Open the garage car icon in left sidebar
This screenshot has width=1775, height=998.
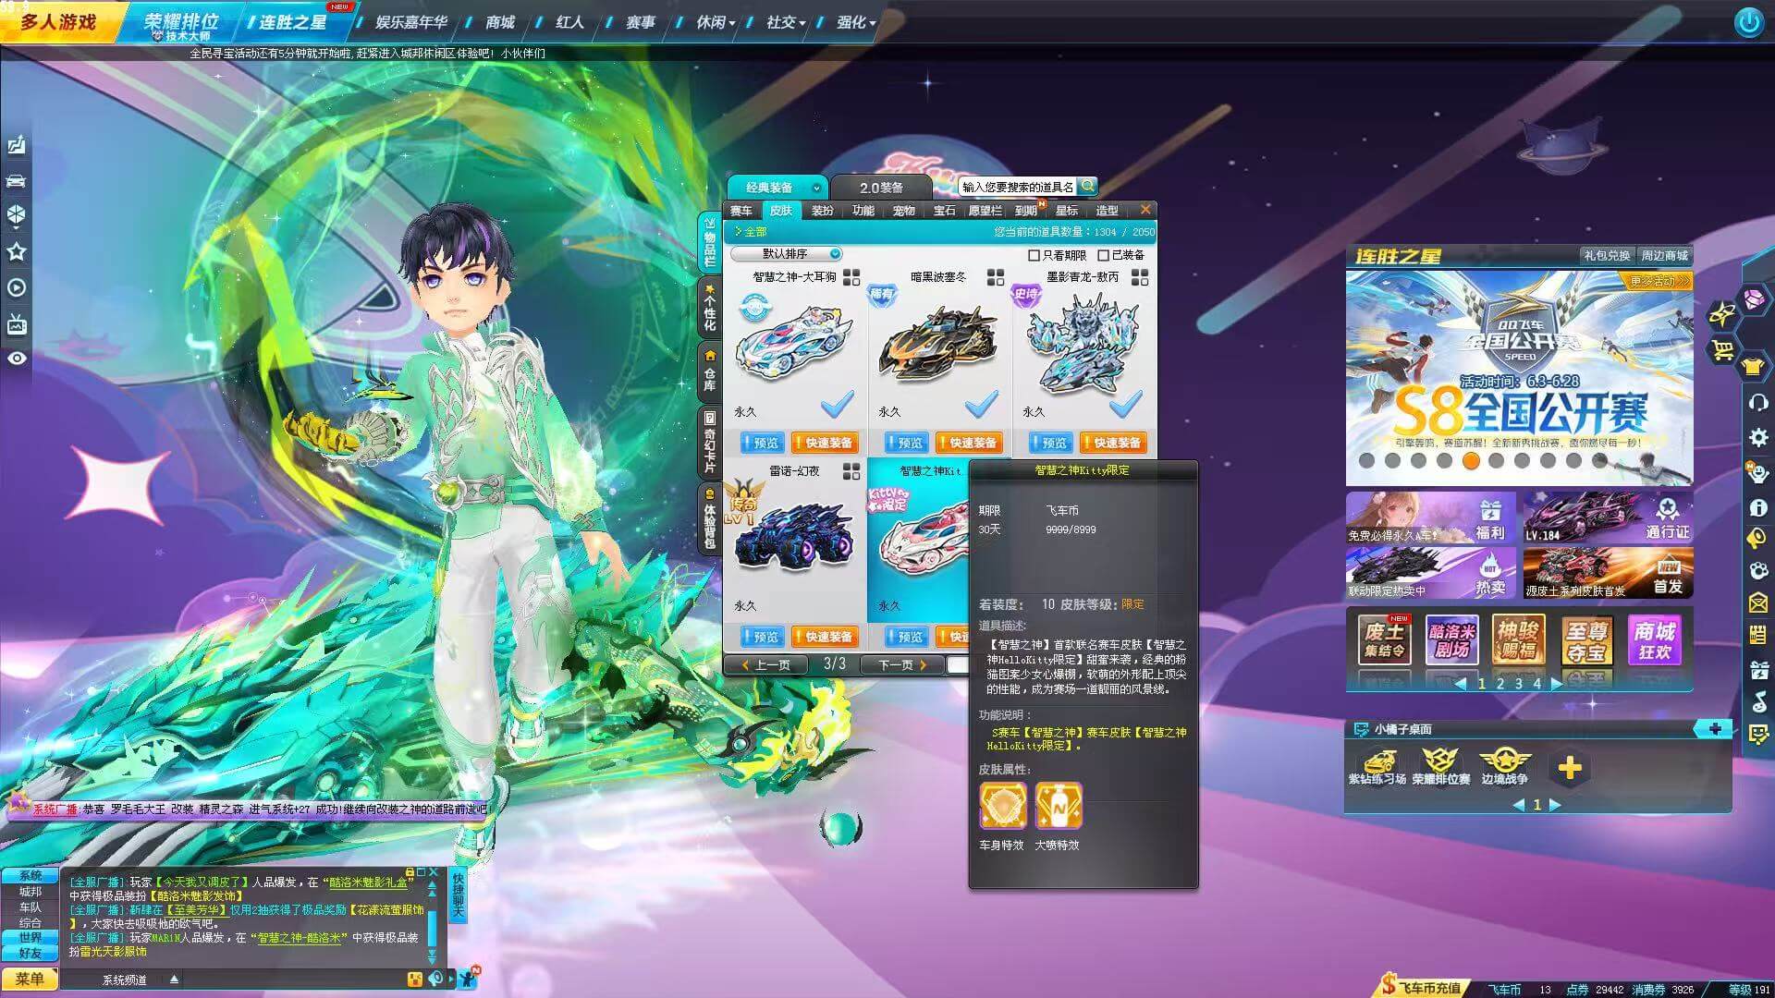pyautogui.click(x=16, y=180)
